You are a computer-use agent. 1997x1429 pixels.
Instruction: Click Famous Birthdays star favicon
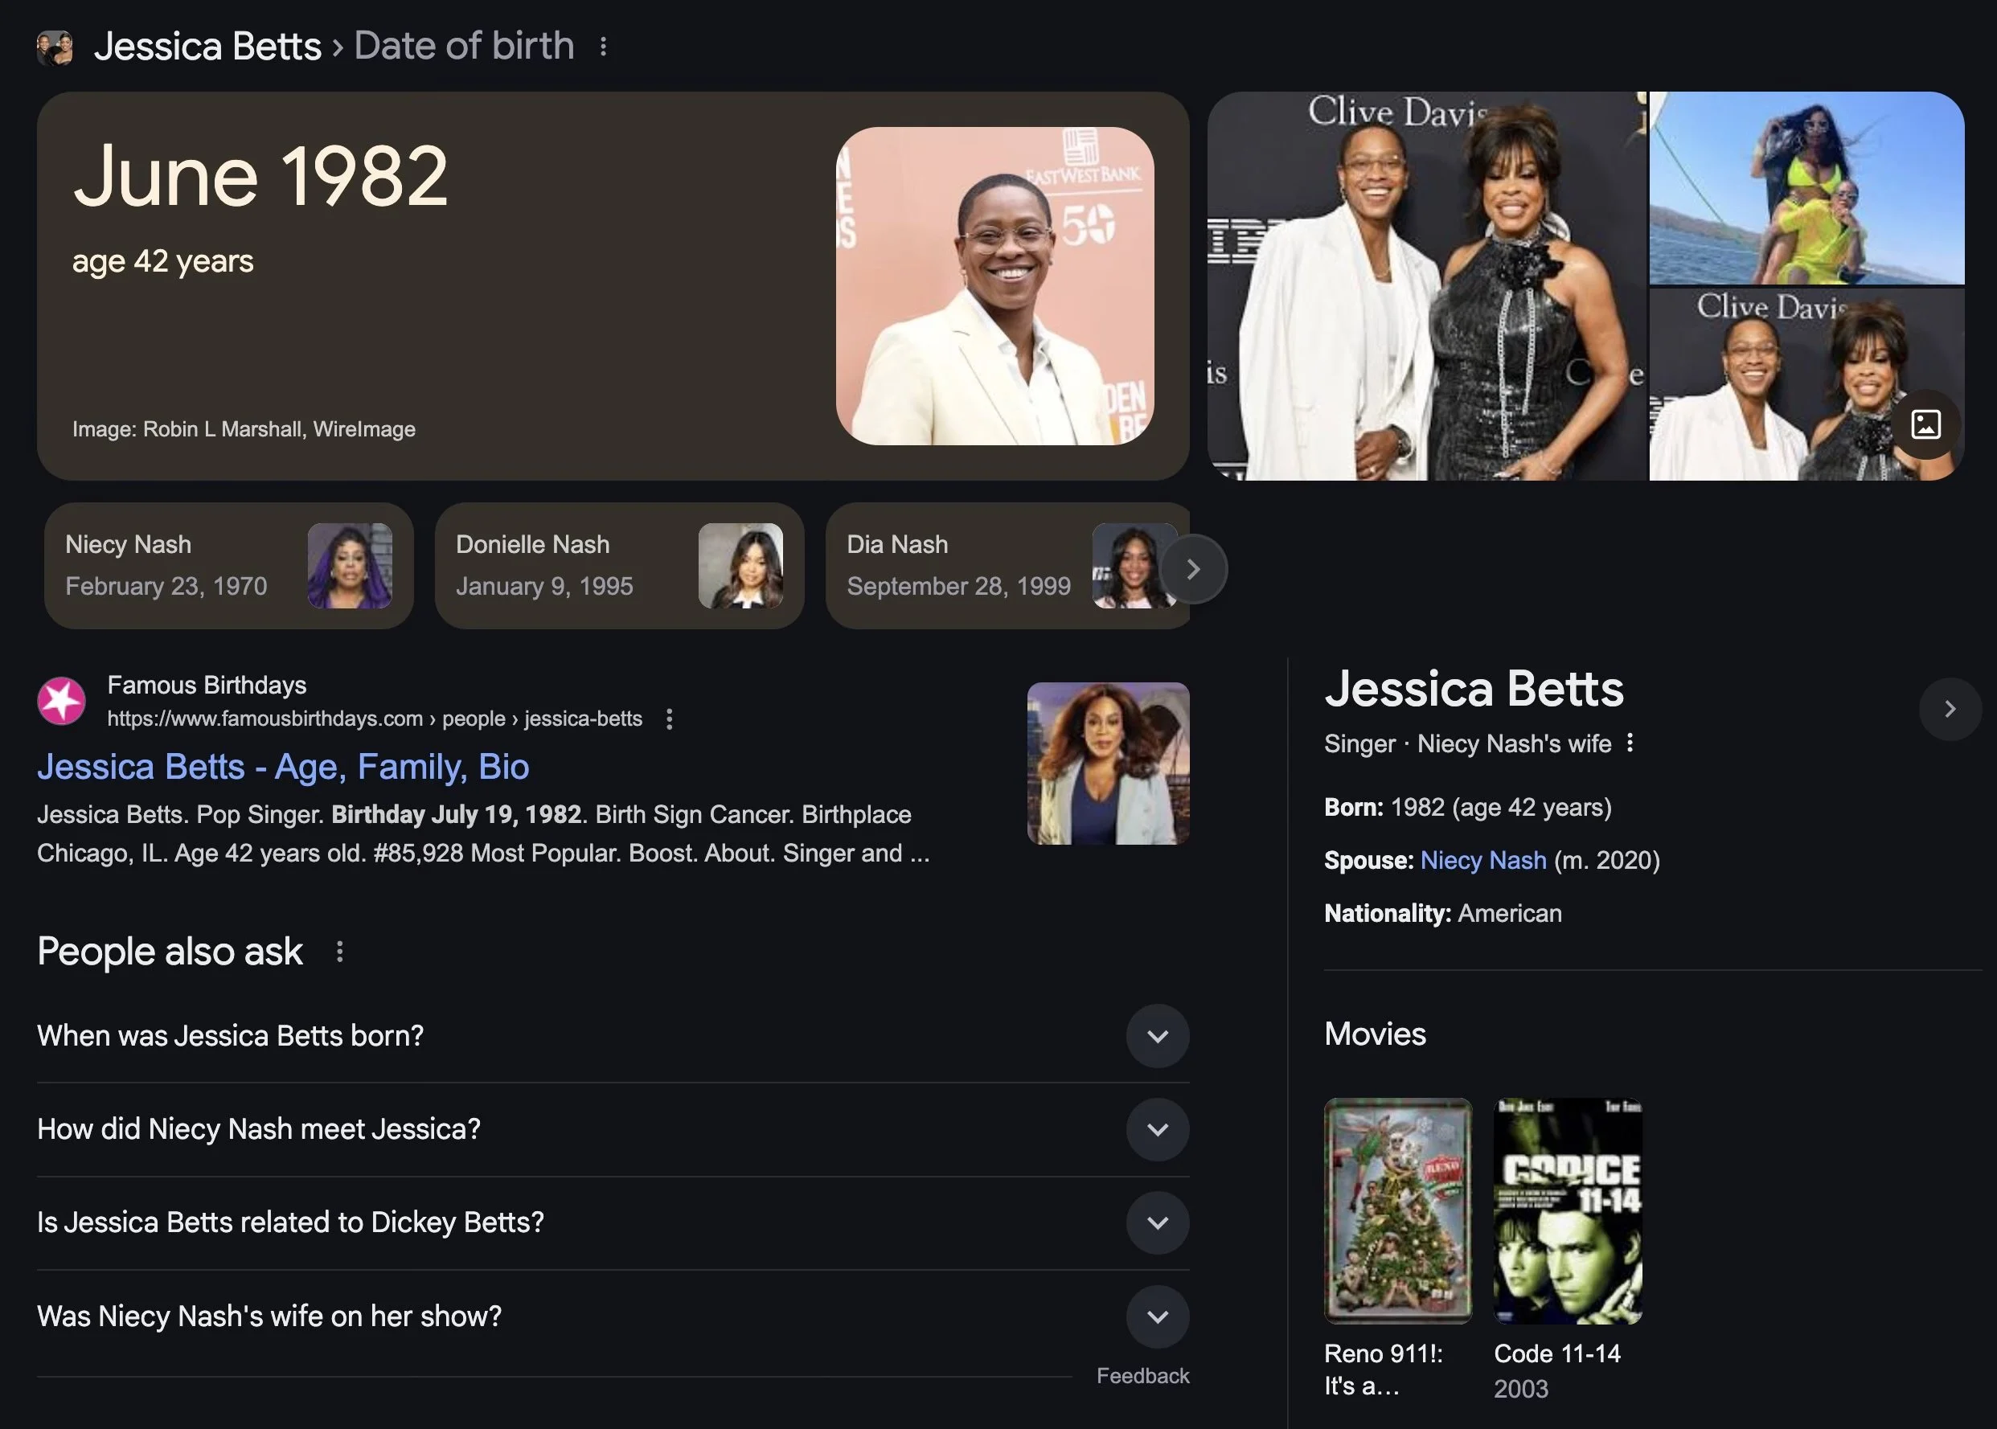point(62,702)
